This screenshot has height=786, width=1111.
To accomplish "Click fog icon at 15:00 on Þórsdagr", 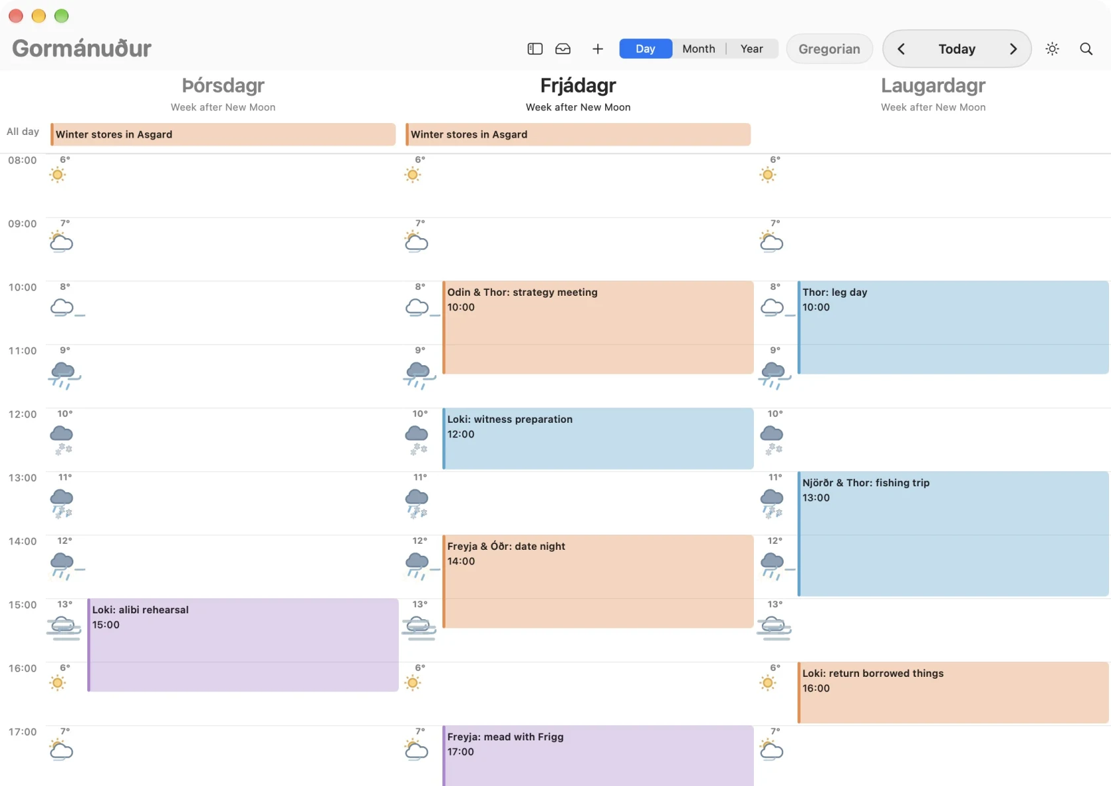I will (x=63, y=628).
